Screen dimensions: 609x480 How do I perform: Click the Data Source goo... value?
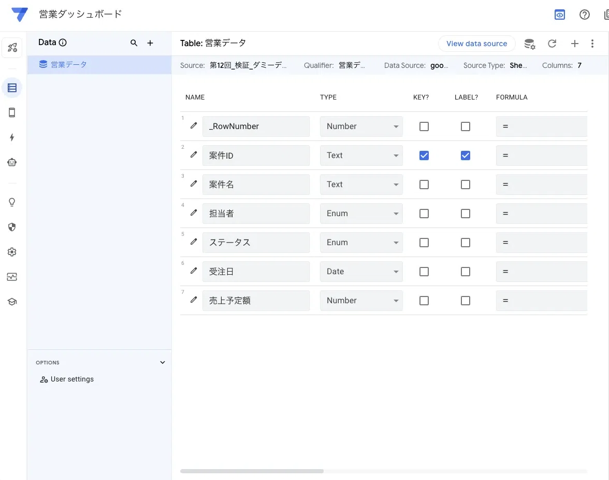pos(439,65)
